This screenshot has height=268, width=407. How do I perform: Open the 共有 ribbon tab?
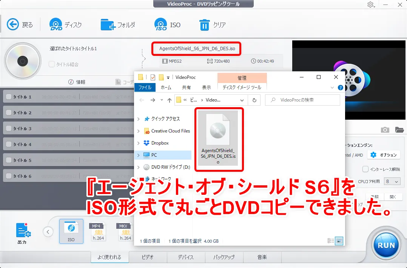pyautogui.click(x=186, y=88)
